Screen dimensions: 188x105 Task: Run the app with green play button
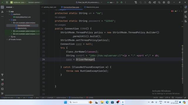tap(117, 2)
